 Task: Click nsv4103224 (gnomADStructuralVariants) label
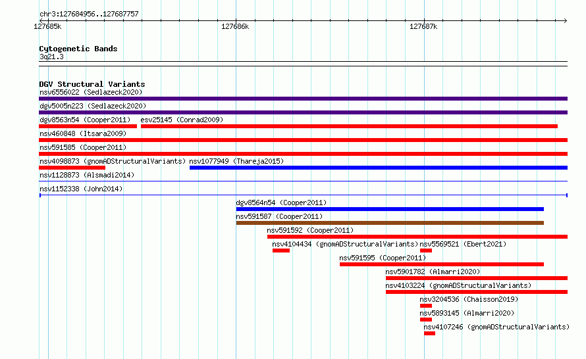point(458,285)
